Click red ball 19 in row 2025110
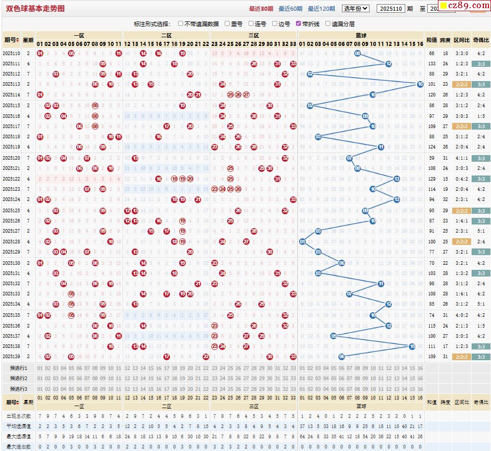The width and height of the screenshot is (491, 451). pos(182,54)
